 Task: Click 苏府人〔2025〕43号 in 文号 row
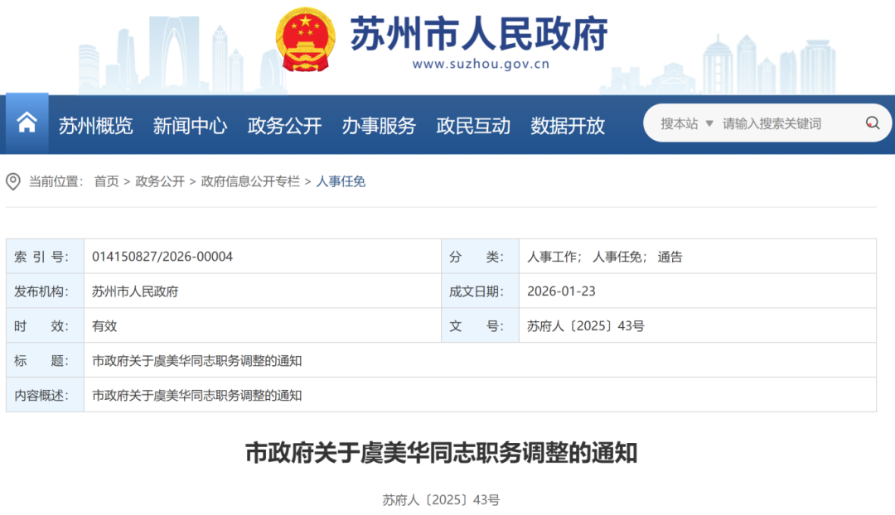coord(586,326)
